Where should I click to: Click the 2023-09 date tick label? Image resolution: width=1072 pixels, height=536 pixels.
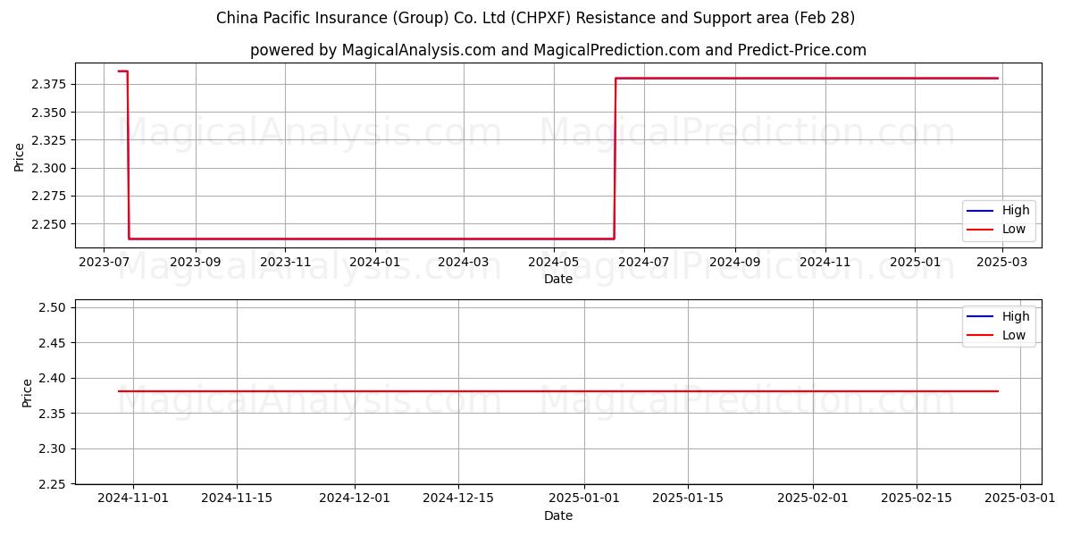[x=196, y=263]
